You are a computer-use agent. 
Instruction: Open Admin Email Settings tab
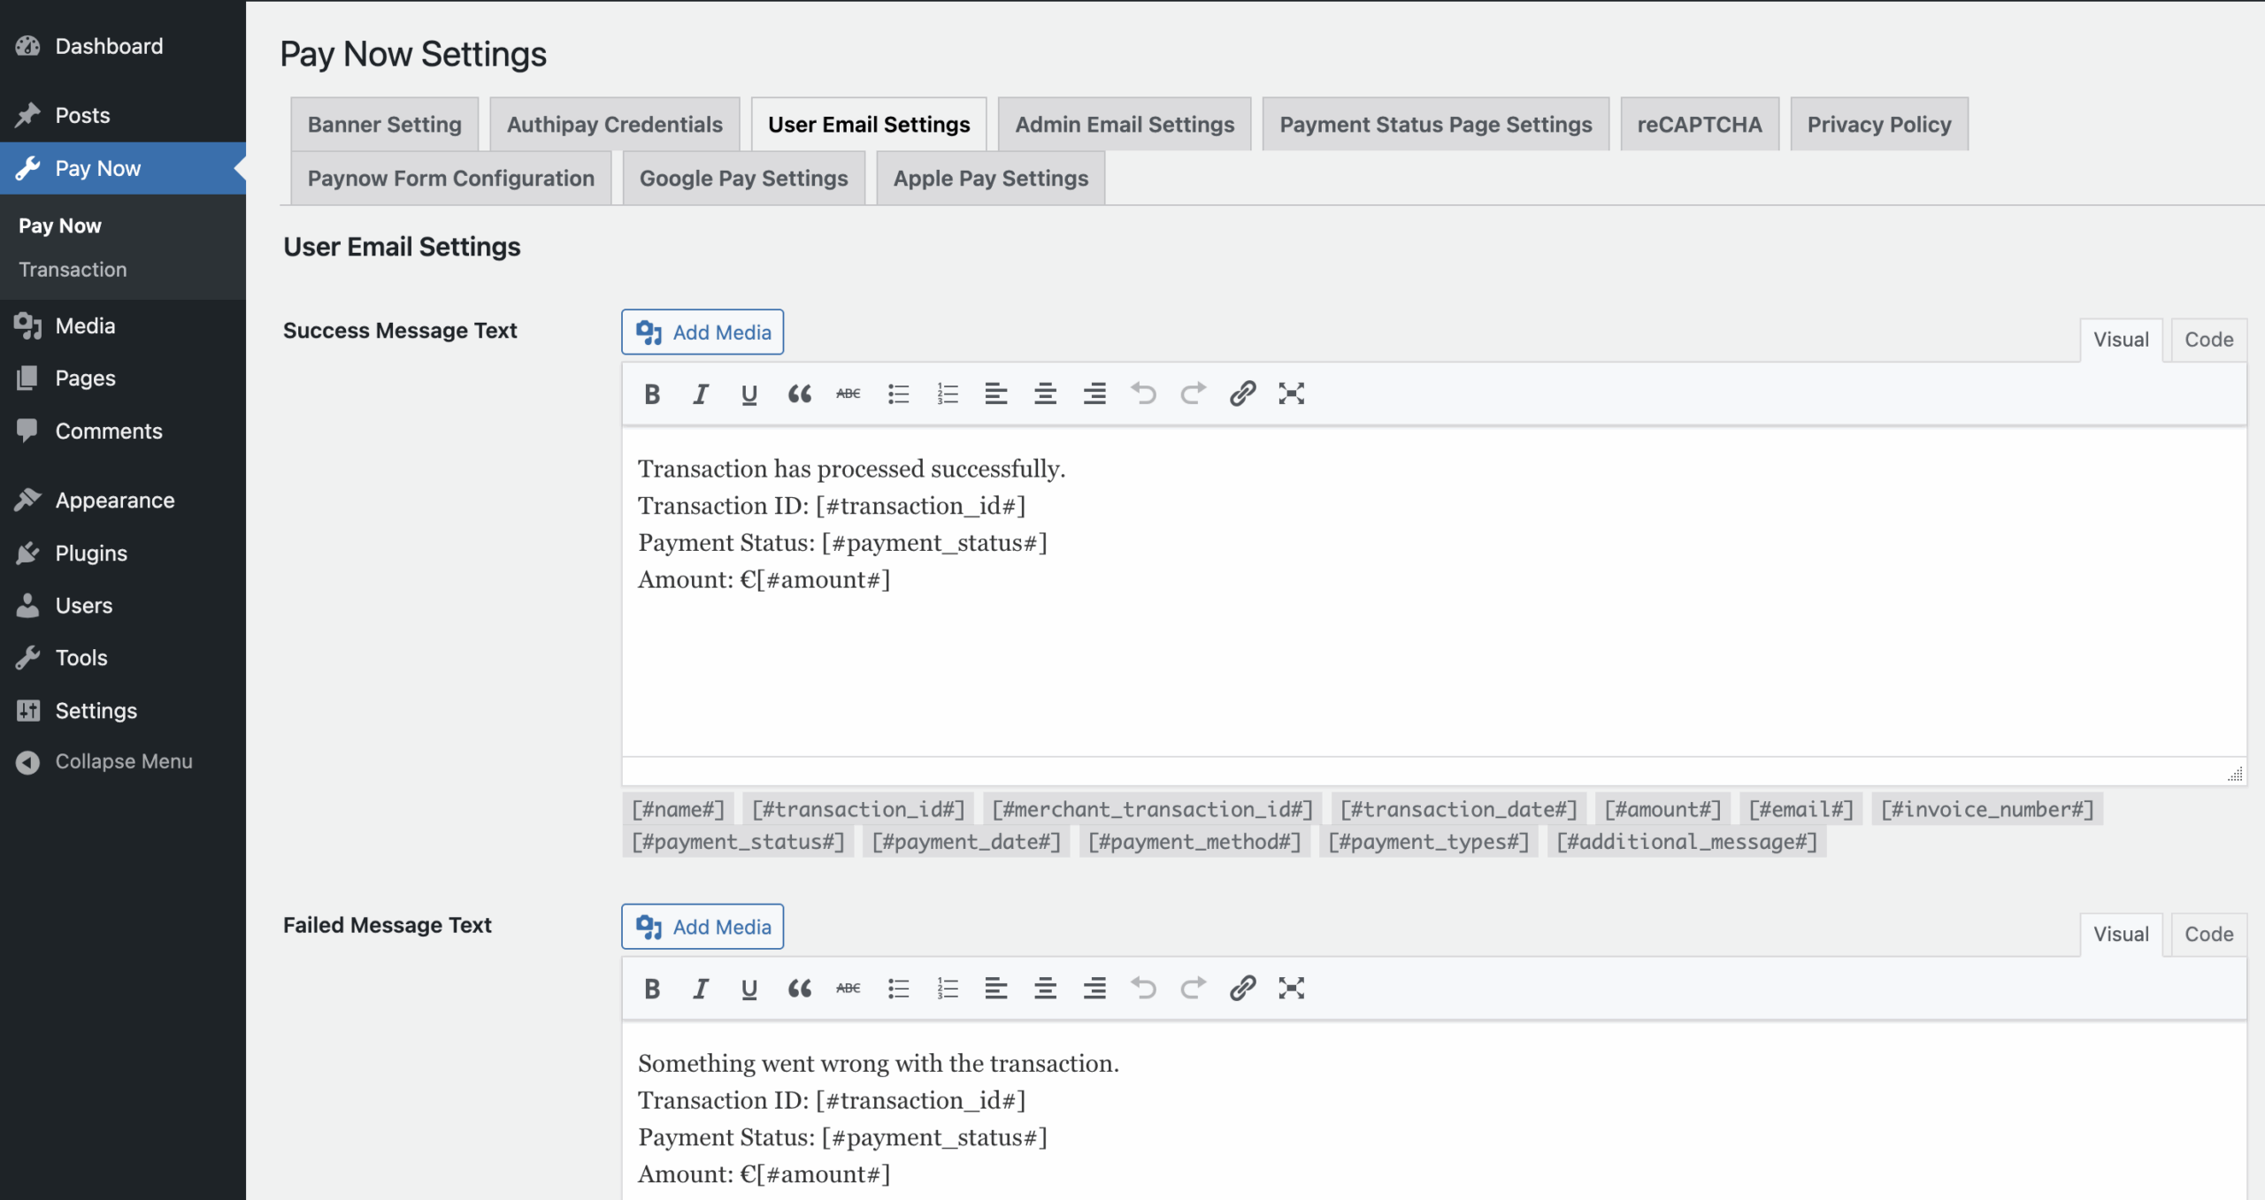[1125, 125]
